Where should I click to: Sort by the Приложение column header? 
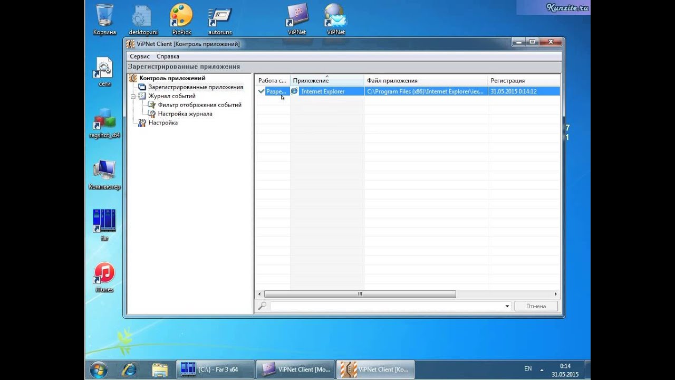[x=327, y=81]
